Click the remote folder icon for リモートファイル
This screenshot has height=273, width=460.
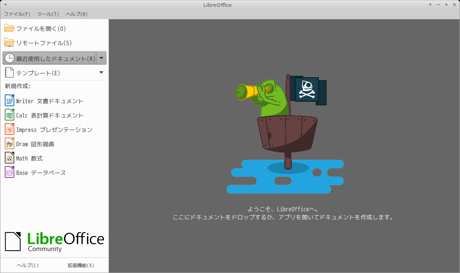pyautogui.click(x=9, y=43)
